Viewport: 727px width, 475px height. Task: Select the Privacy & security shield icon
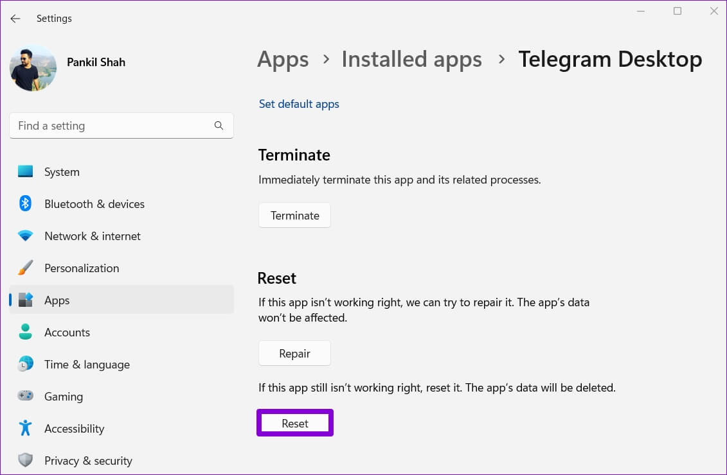[x=26, y=460]
